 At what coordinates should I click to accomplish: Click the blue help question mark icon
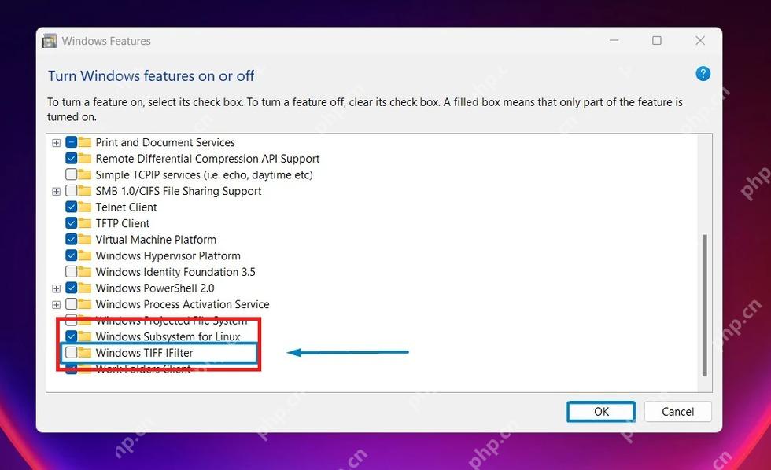703,74
